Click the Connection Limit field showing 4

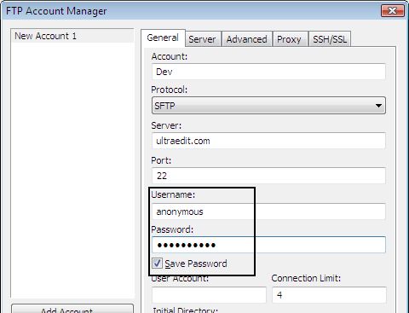pyautogui.click(x=329, y=295)
